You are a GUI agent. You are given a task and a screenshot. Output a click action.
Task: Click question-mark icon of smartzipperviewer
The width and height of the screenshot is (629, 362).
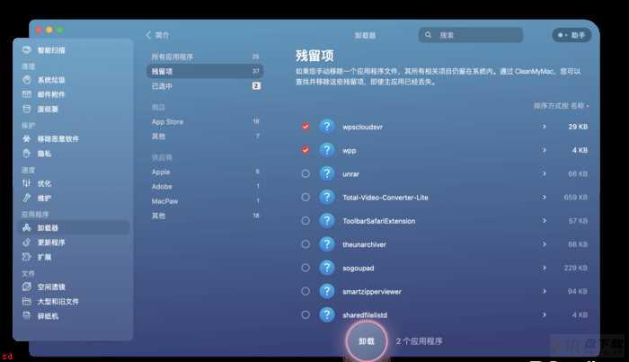[x=327, y=291]
